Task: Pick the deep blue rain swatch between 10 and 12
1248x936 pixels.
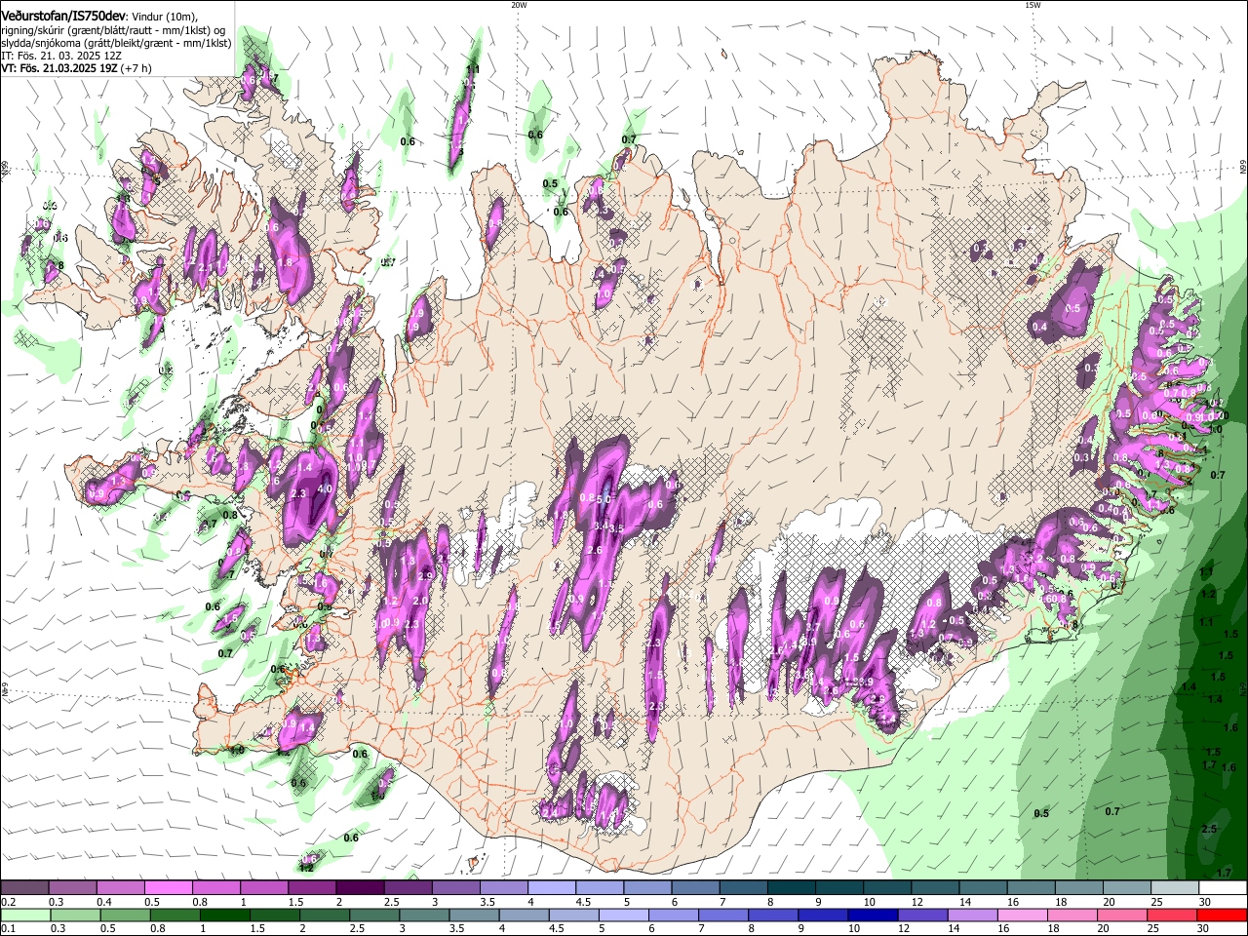Action: [x=872, y=915]
